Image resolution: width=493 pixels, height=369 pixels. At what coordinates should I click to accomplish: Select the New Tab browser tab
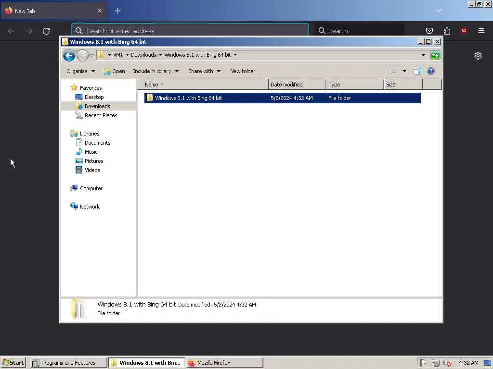pyautogui.click(x=53, y=11)
